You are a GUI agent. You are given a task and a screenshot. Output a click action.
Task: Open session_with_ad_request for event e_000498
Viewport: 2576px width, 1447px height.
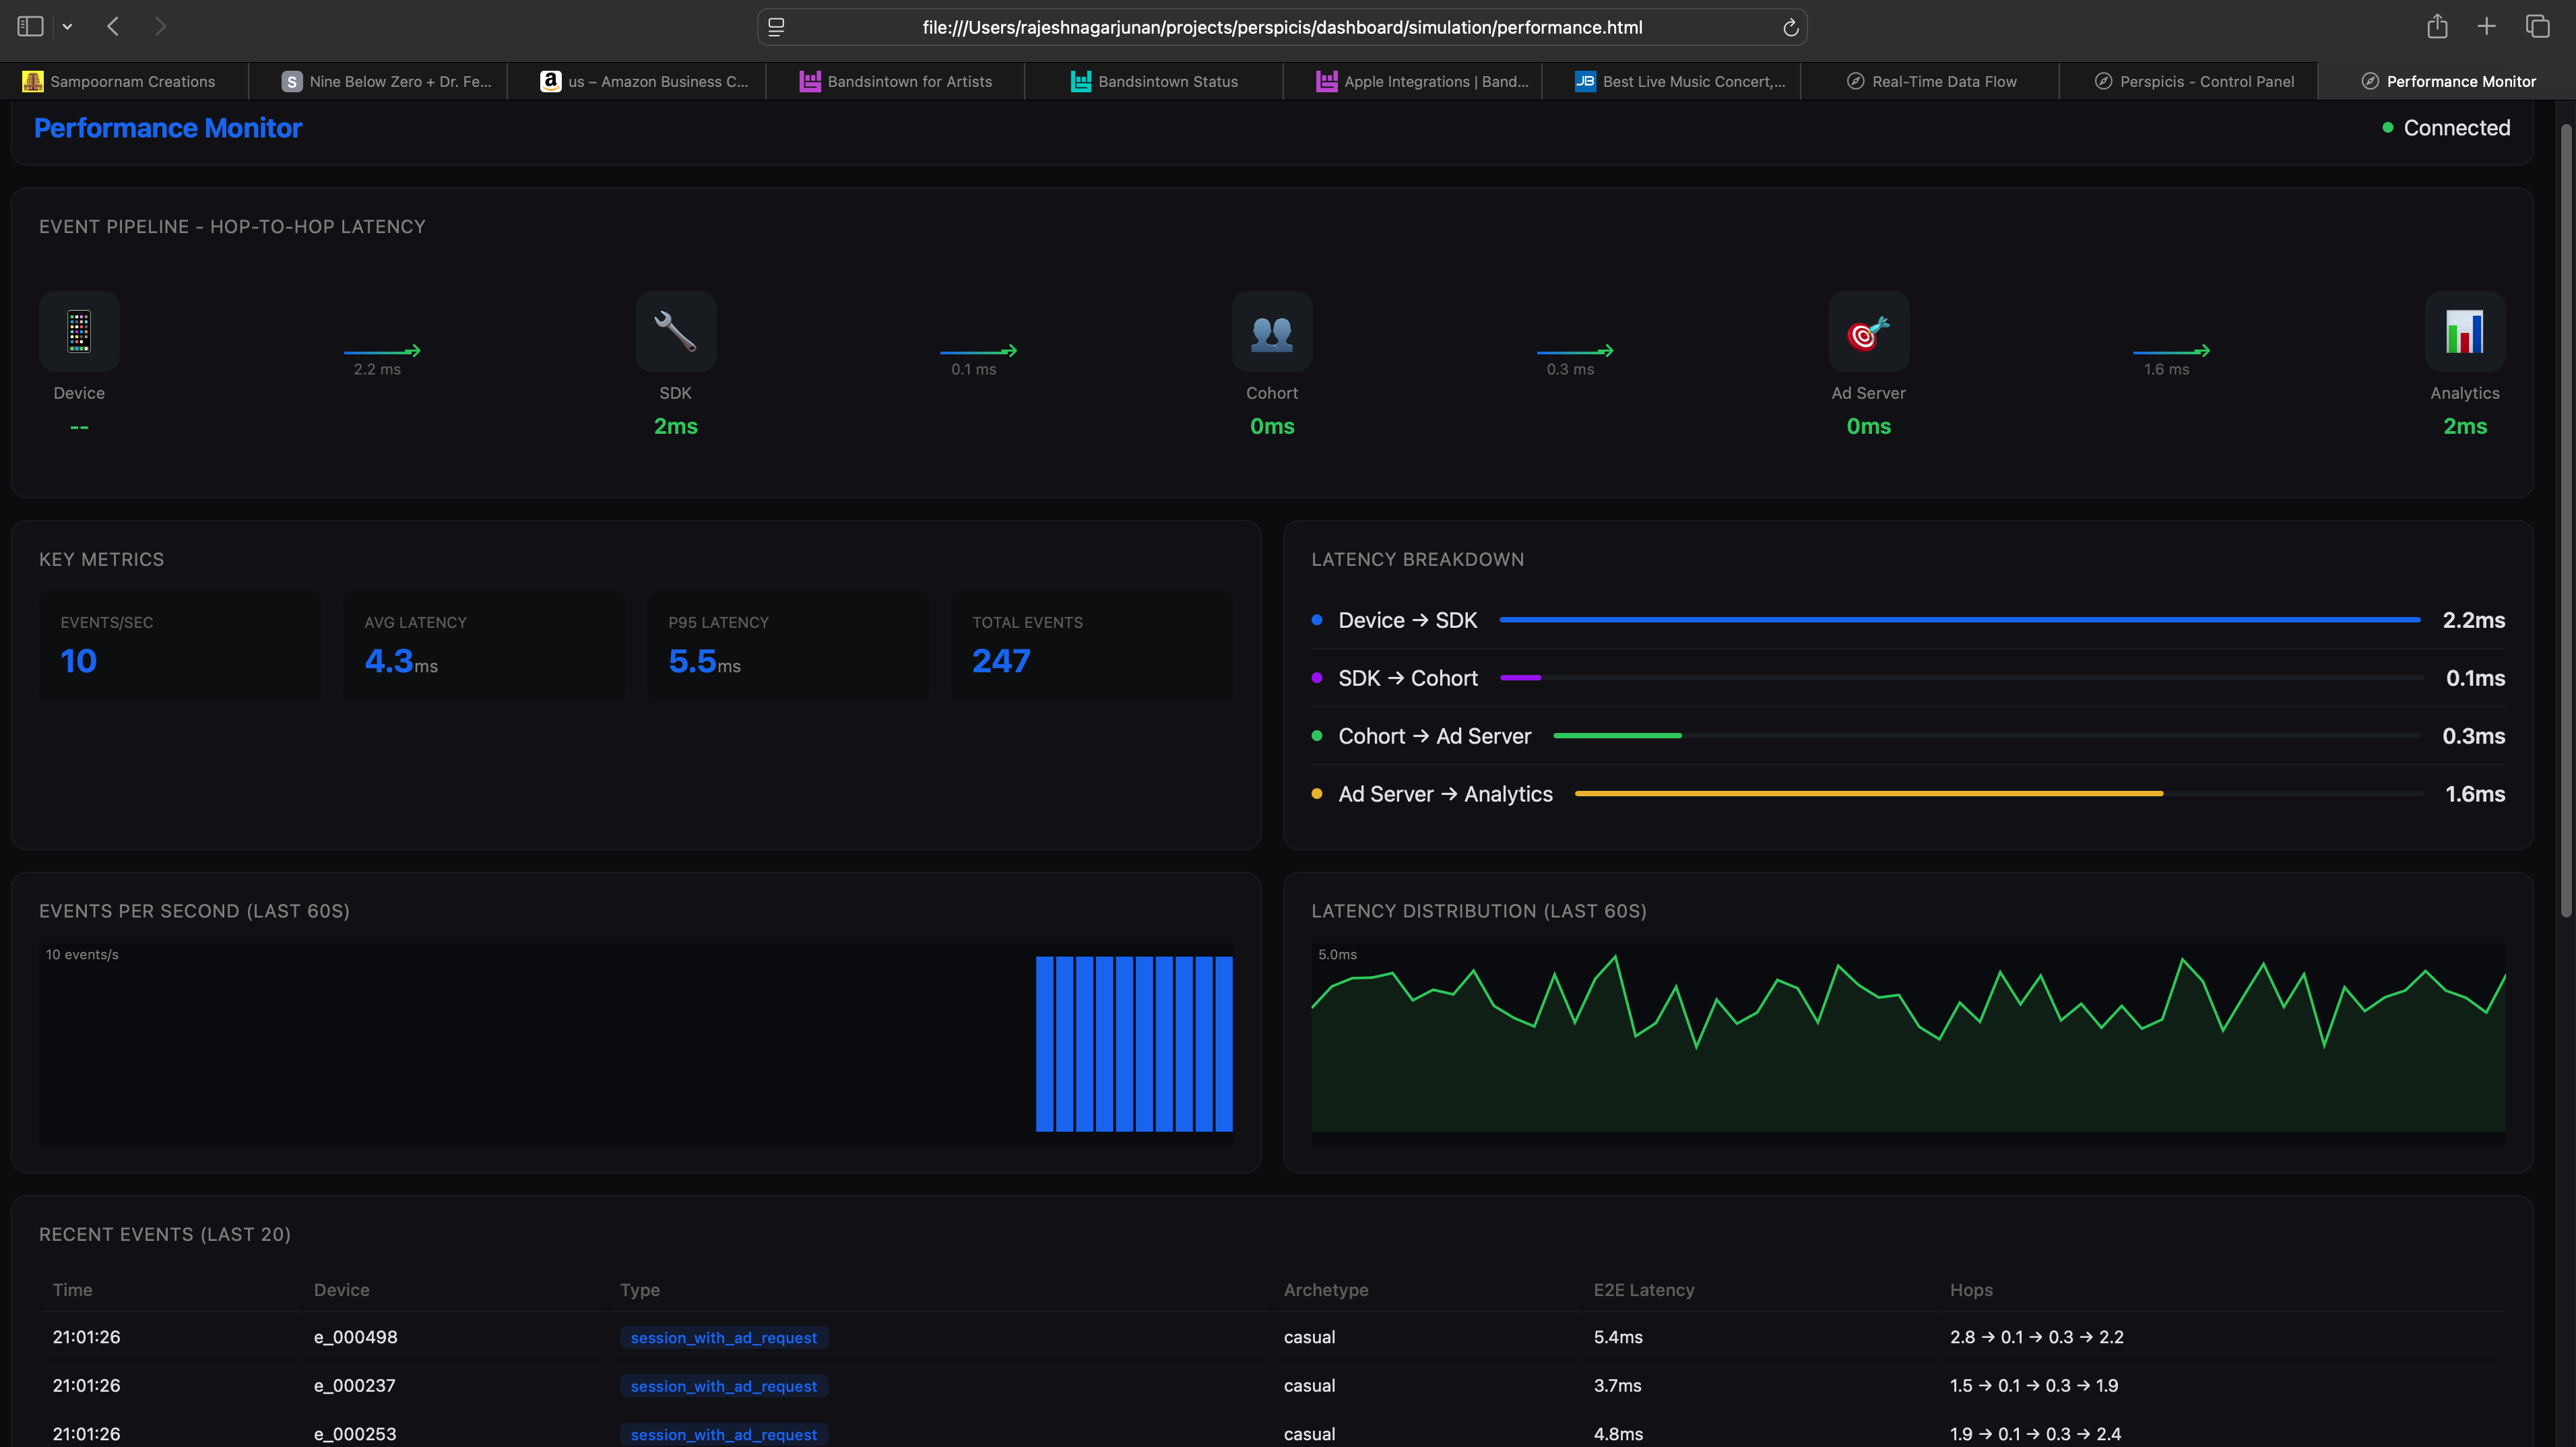(x=723, y=1337)
